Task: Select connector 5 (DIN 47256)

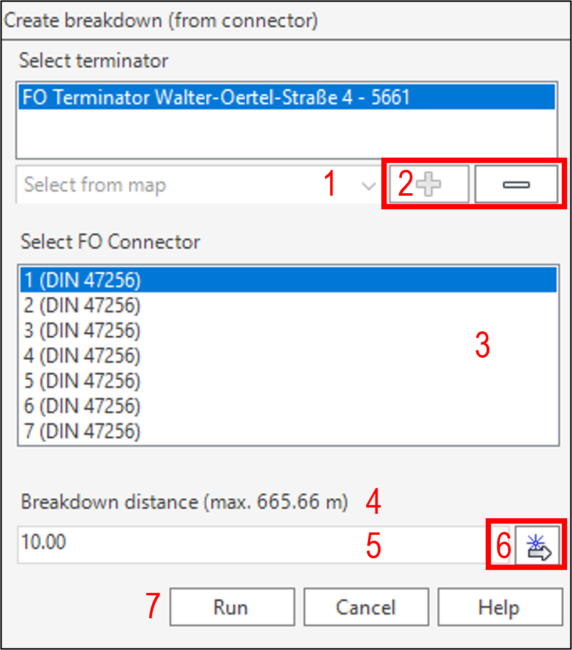Action: tap(82, 381)
